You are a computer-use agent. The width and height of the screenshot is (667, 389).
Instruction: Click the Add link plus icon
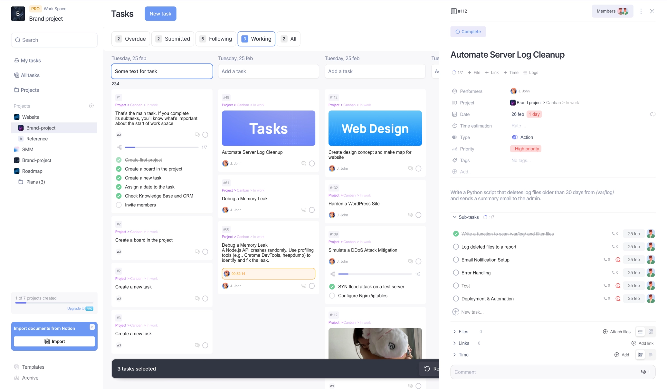[x=634, y=343]
